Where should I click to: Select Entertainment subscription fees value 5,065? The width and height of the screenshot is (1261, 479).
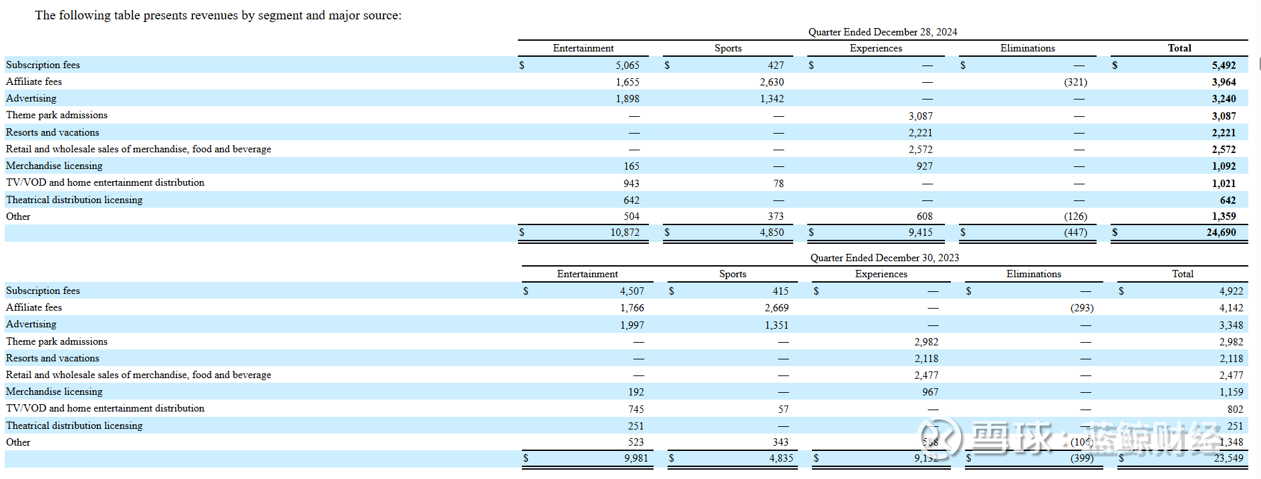627,65
